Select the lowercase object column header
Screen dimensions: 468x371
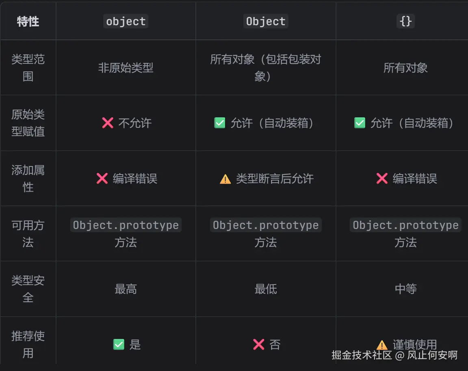click(126, 22)
